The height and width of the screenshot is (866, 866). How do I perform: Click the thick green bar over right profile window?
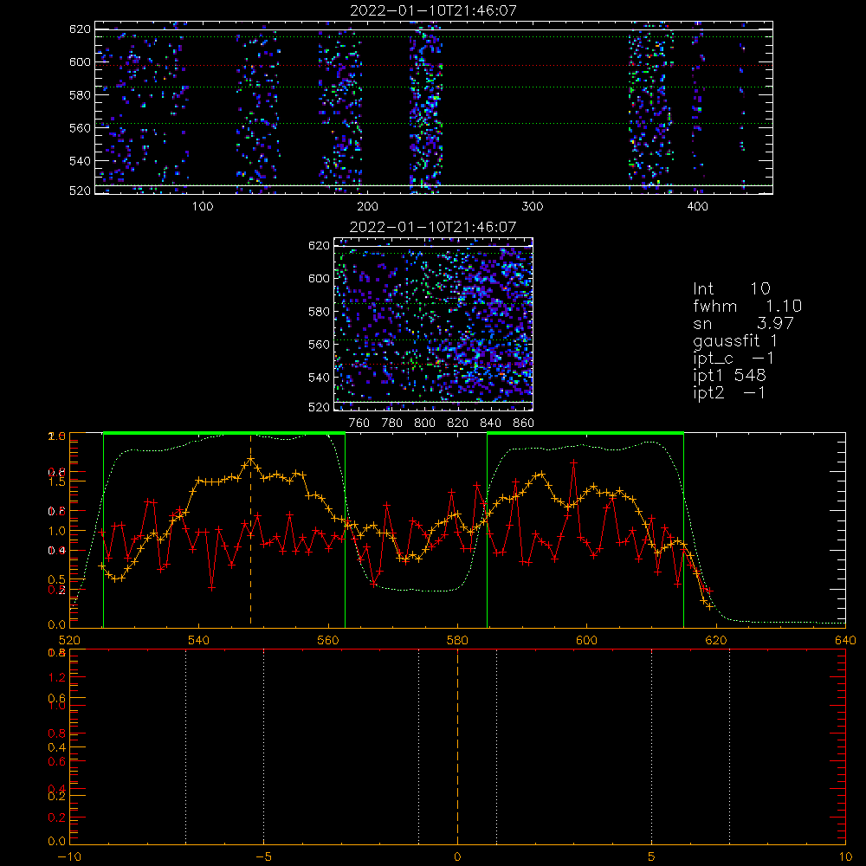click(x=585, y=433)
